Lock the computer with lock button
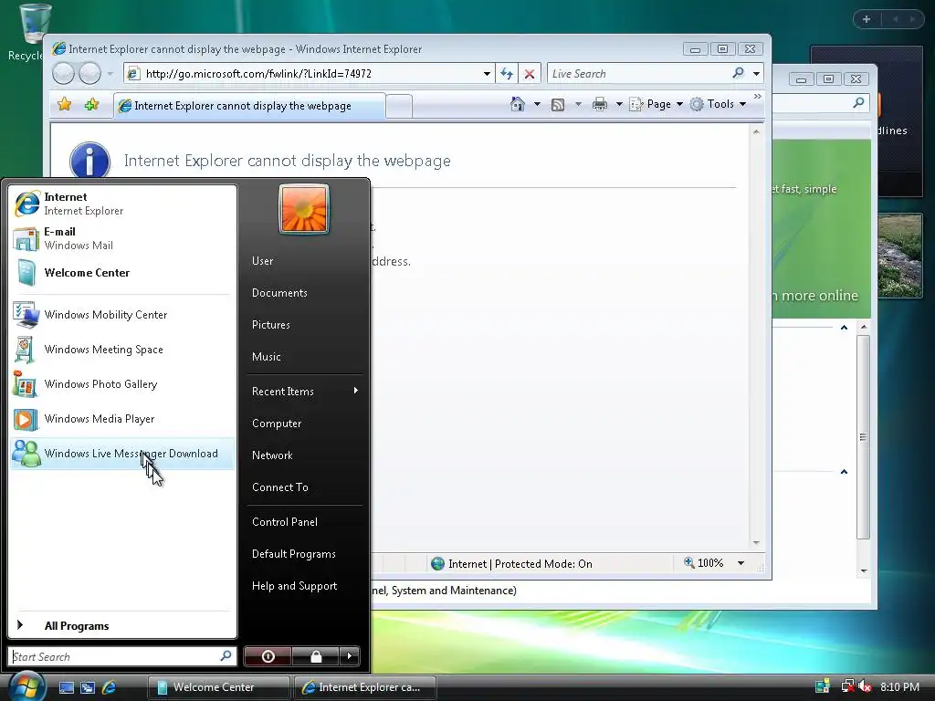Image resolution: width=935 pixels, height=701 pixels. pos(315,656)
